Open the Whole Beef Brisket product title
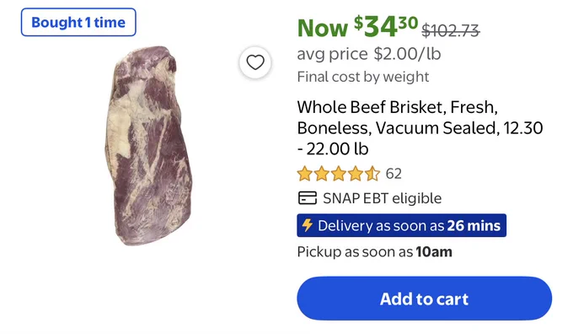 pyautogui.click(x=420, y=128)
